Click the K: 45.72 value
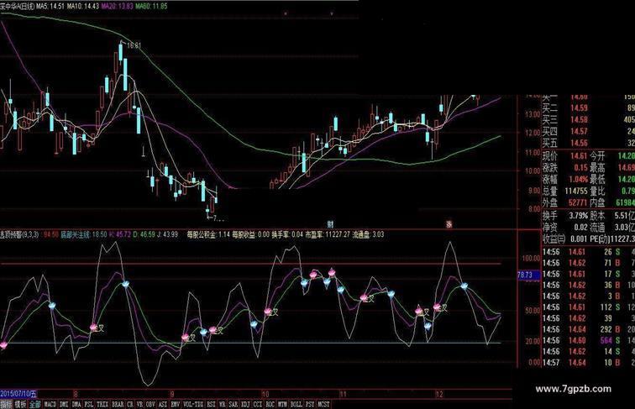Screen dimensions: 635x409 pyautogui.click(x=120, y=234)
